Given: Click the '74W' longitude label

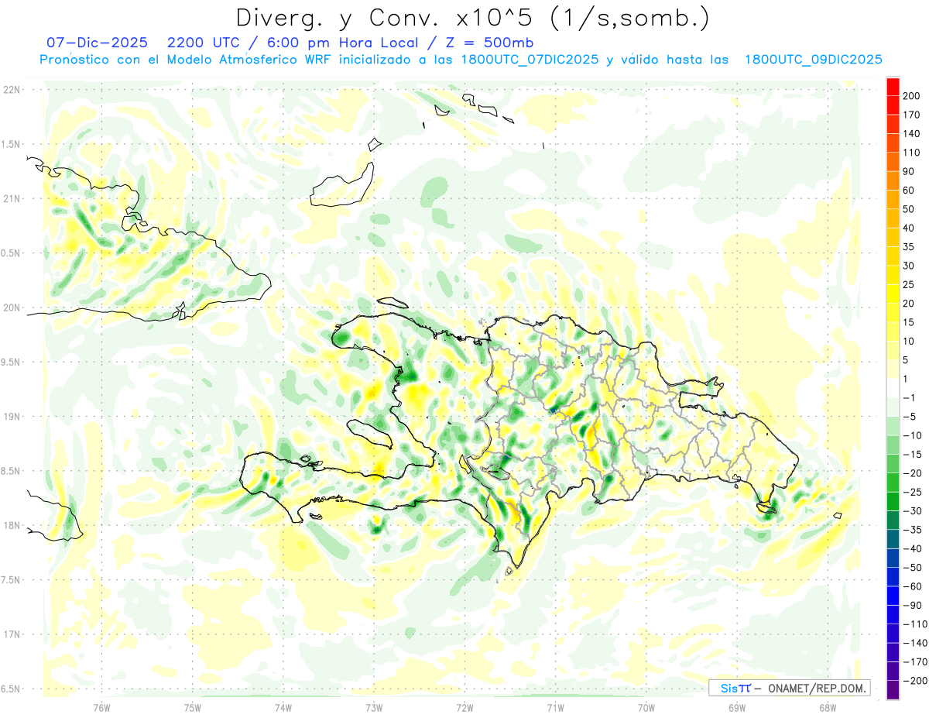Looking at the screenshot, I should coord(283,707).
